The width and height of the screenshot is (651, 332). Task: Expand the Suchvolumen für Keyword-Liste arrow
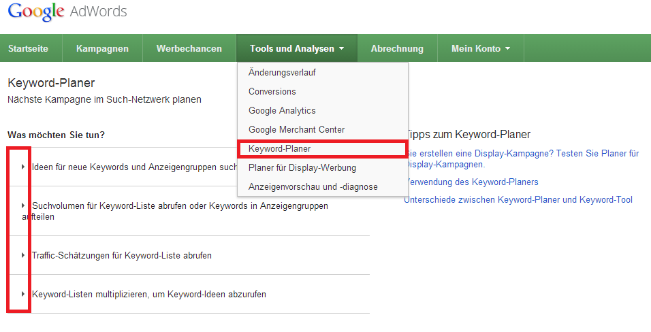click(x=23, y=205)
